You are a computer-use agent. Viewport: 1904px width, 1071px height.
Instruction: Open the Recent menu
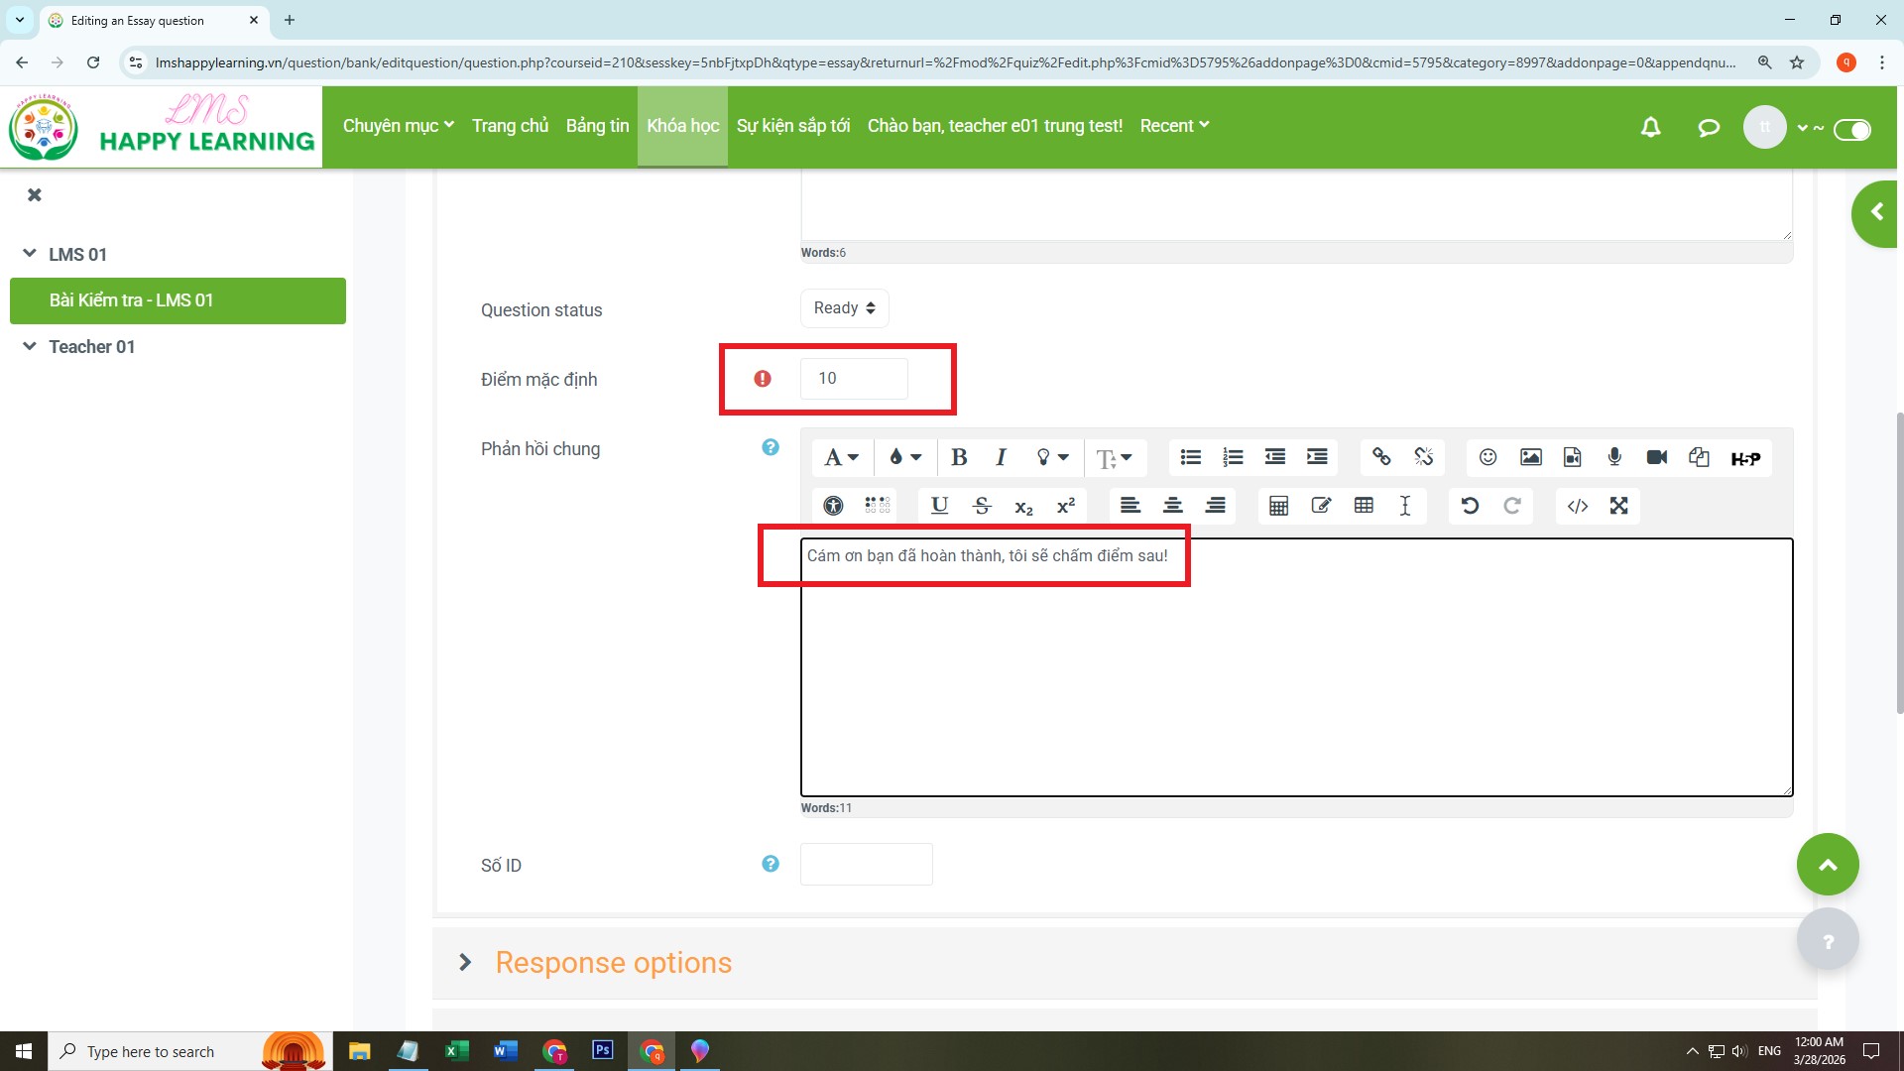coord(1174,126)
